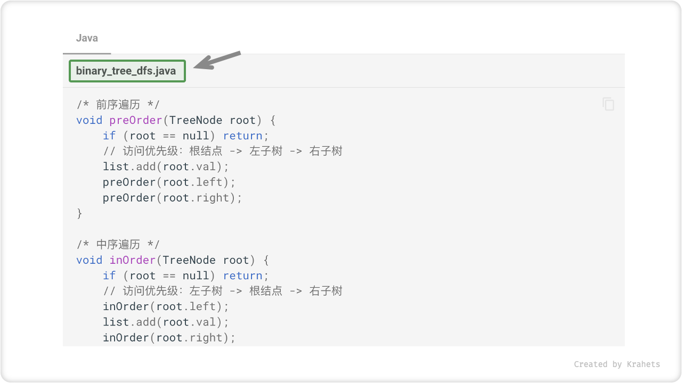This screenshot has width=682, height=383.
Task: Click the comment with 左子树 -> 根结点 order
Action: (x=223, y=292)
